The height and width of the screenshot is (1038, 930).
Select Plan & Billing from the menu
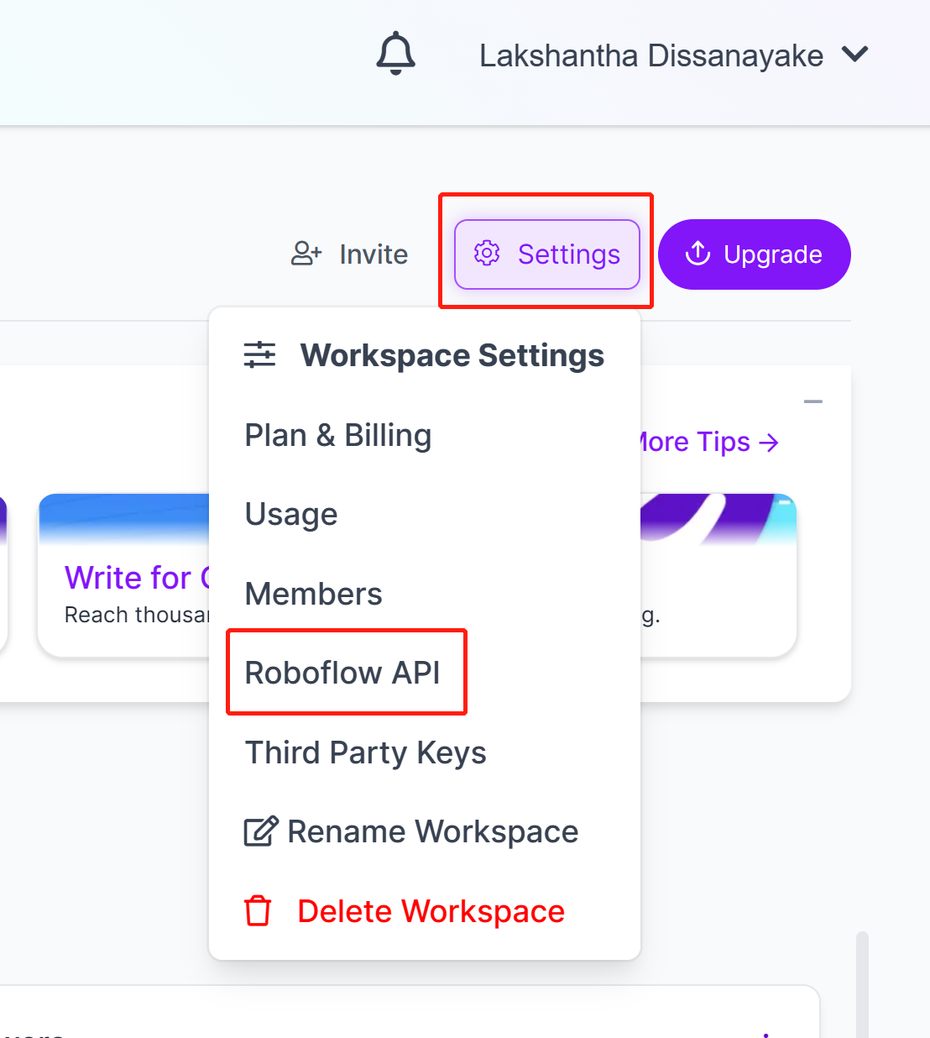337,436
